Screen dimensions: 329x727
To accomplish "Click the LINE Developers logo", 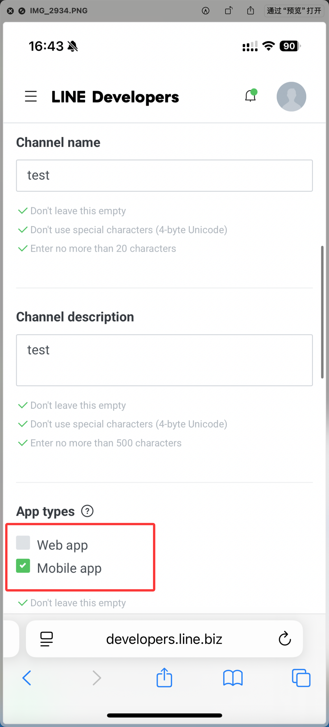I will [x=115, y=97].
